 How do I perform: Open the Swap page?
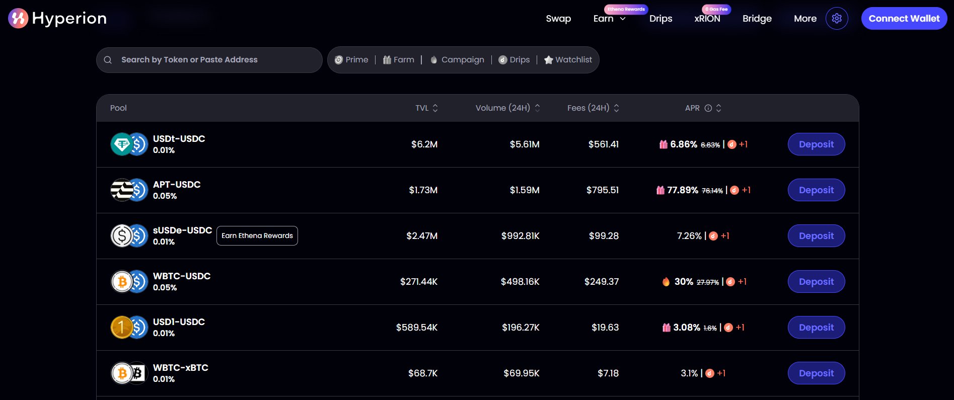[558, 19]
